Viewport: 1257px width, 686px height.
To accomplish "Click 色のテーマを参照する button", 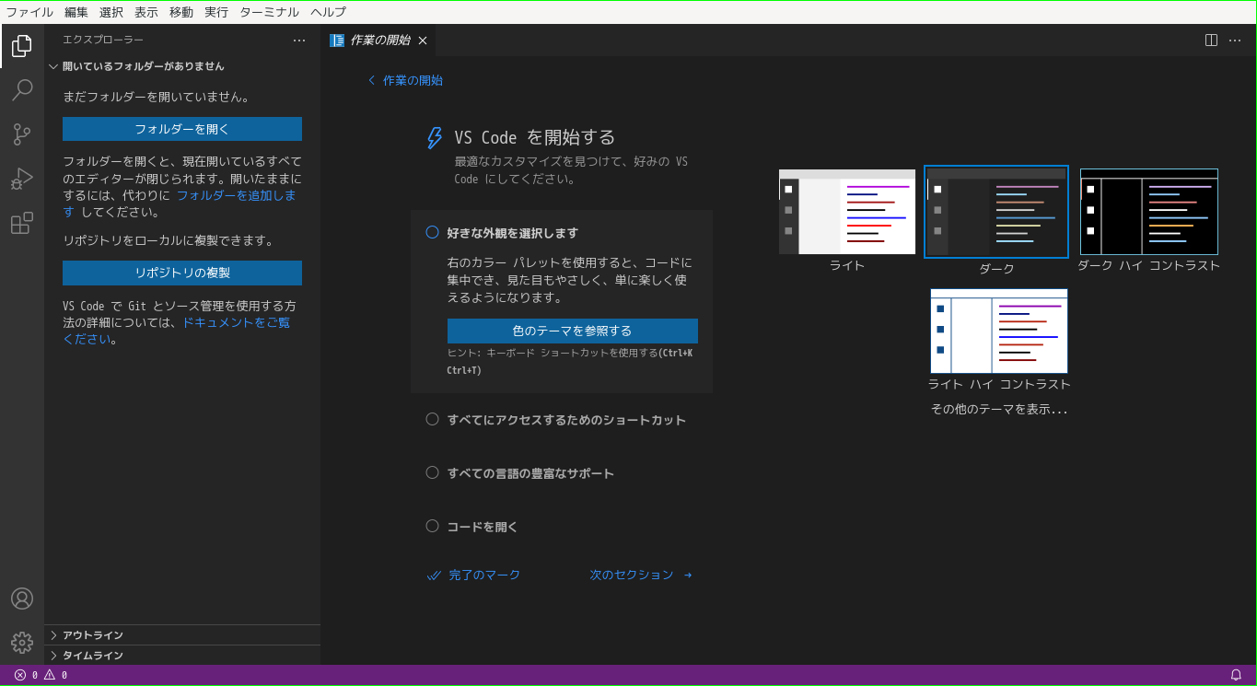I will (x=573, y=331).
